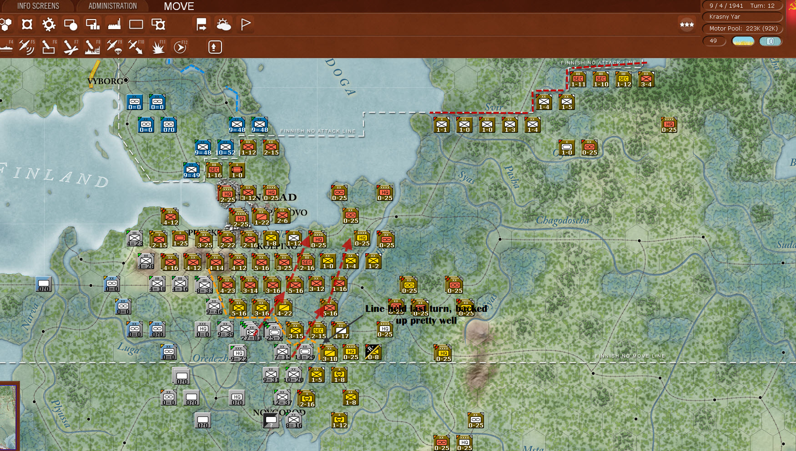Select the German unit labeled 10=20

tap(294, 375)
